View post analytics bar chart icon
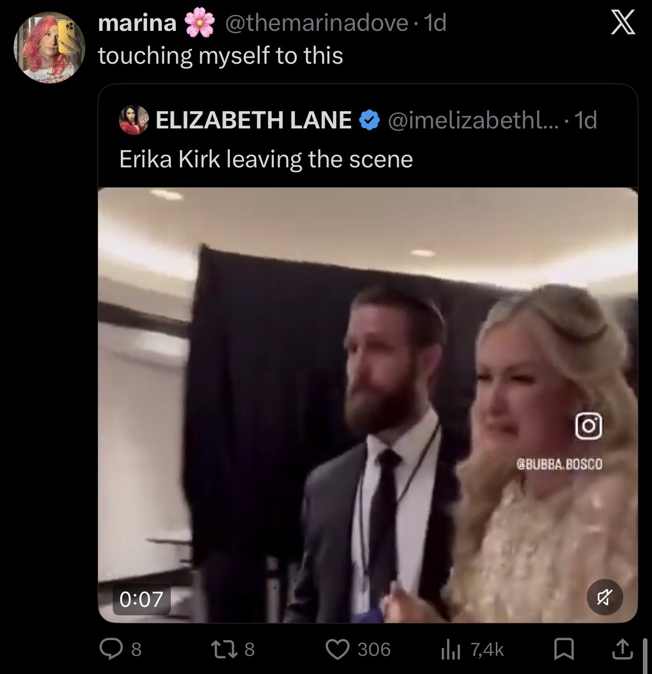Screen dimensions: 652x674 pos(450,649)
